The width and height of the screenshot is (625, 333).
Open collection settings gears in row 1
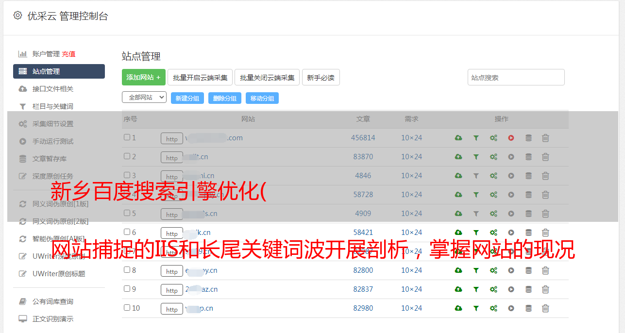pos(493,138)
